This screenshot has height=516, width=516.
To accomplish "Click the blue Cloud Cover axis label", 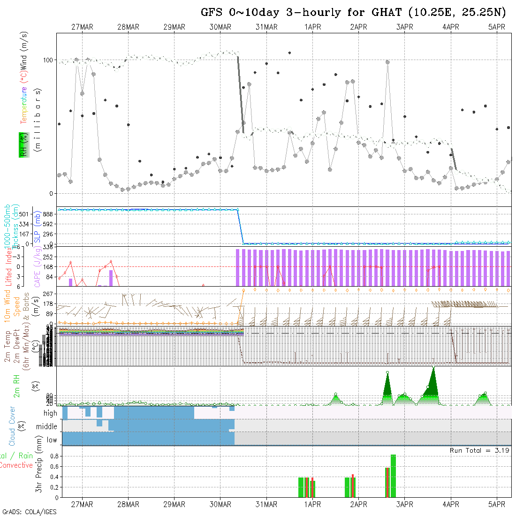I will 12,426.
